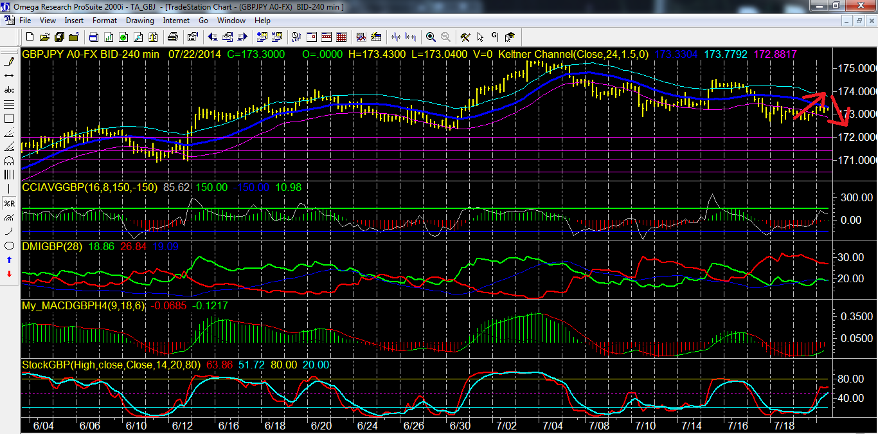Select the pointer arrow cursor tool
This screenshot has width=878, height=434.
pyautogui.click(x=480, y=37)
